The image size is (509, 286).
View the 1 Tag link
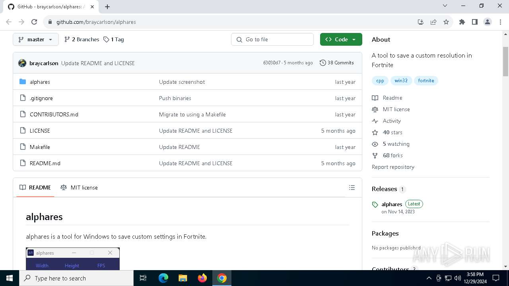click(x=114, y=39)
